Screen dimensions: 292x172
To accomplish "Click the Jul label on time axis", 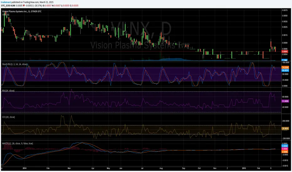I will tap(142, 168).
